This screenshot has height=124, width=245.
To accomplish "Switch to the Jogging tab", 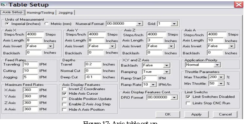I will (66, 13).
